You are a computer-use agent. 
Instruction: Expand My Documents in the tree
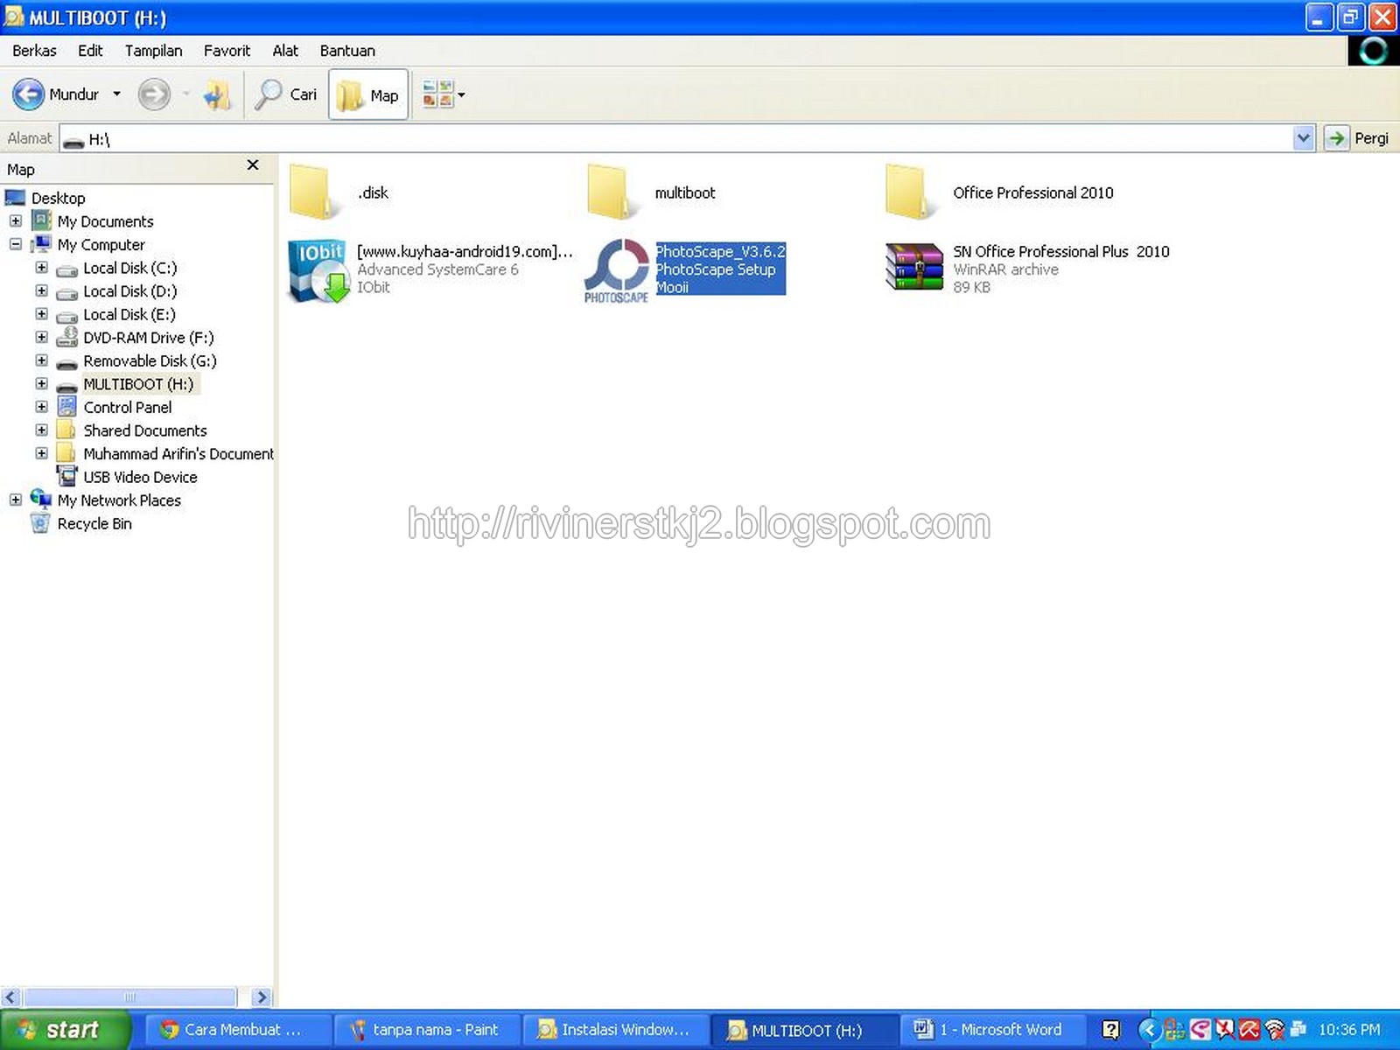tap(16, 220)
